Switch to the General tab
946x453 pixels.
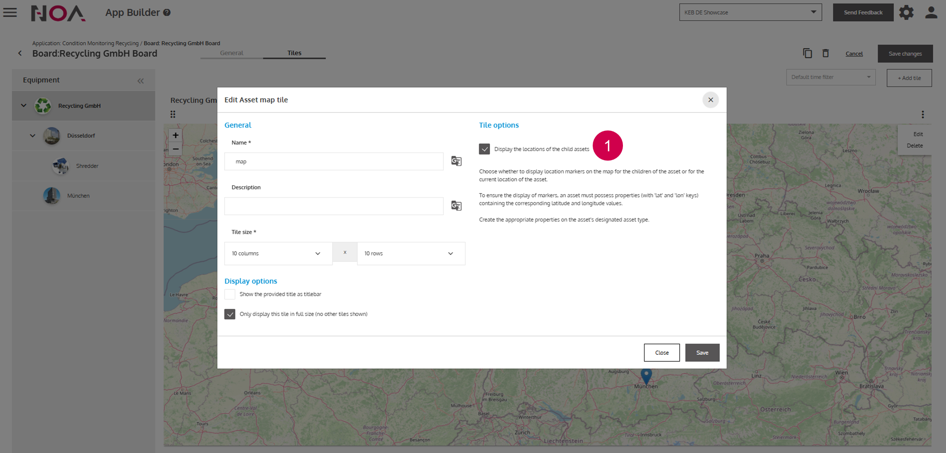pyautogui.click(x=231, y=53)
